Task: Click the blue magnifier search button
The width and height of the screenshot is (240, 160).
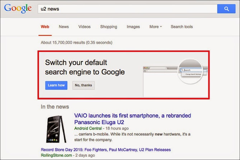Action: point(226,9)
